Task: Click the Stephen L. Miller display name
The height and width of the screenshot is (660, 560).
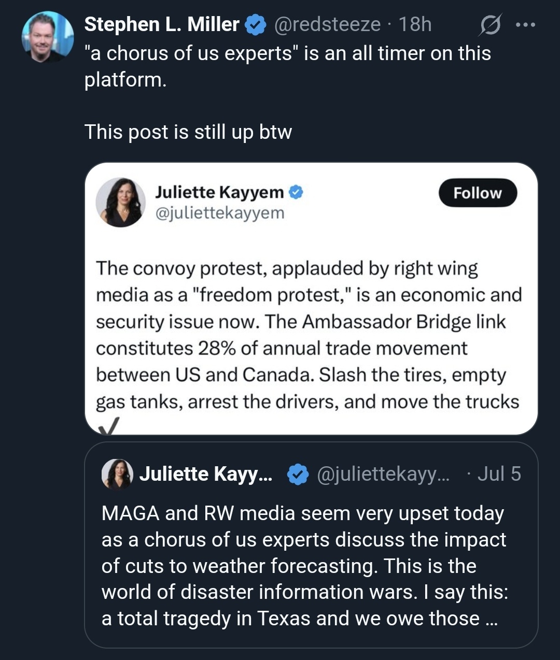Action: pos(162,24)
